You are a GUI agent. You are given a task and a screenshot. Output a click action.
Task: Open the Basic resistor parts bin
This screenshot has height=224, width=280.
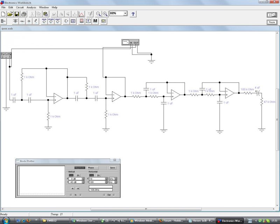coord(22,21)
